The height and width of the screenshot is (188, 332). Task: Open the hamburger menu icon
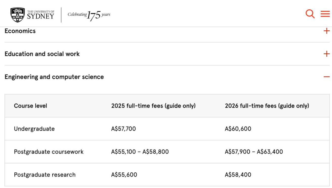point(325,14)
